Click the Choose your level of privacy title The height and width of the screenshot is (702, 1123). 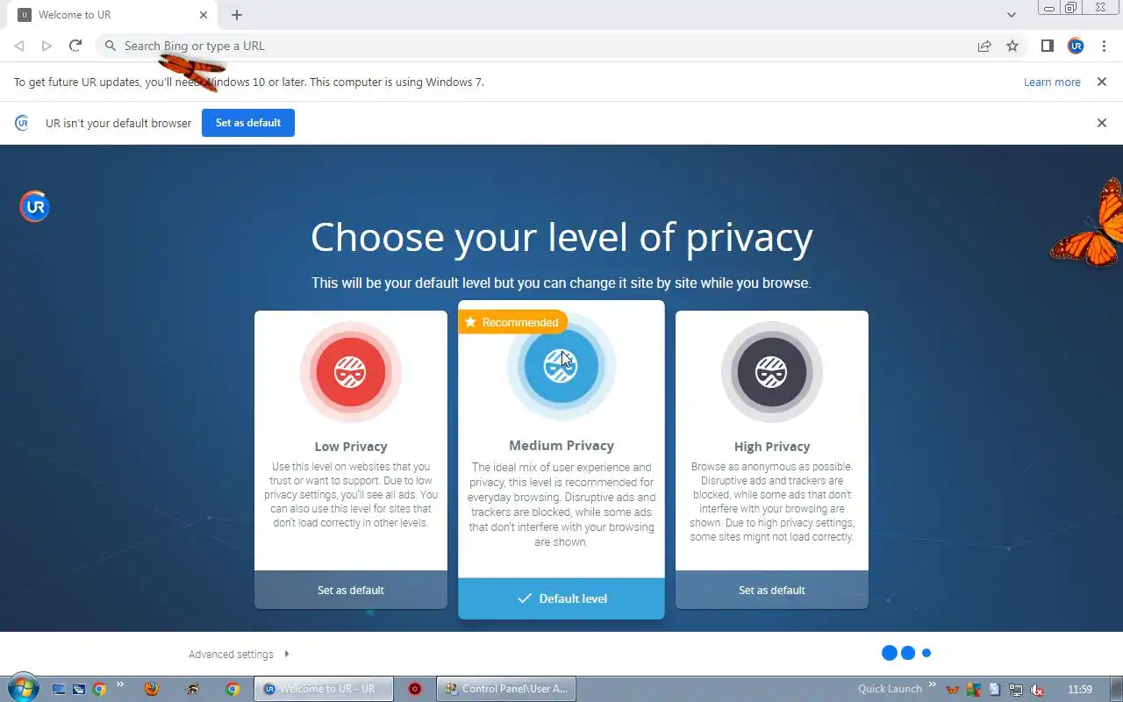(561, 237)
